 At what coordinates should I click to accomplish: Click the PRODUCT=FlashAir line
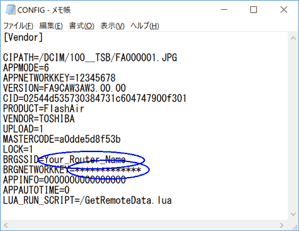[44, 109]
